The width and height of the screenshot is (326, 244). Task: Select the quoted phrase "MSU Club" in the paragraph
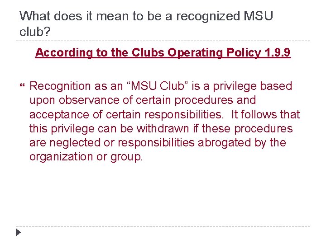pos(158,86)
